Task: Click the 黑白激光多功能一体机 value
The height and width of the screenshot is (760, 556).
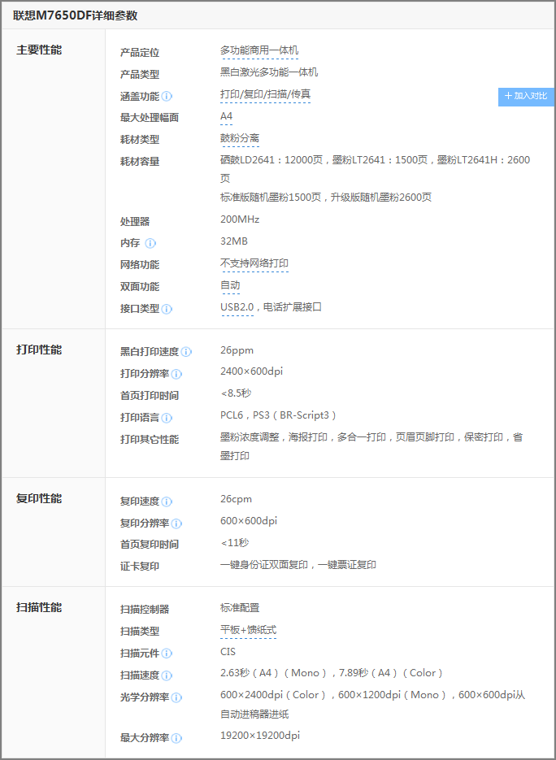Action: (269, 72)
